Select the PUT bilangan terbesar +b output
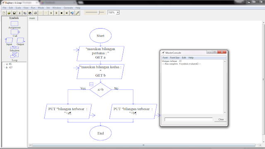The image size is (265, 149). point(133,111)
